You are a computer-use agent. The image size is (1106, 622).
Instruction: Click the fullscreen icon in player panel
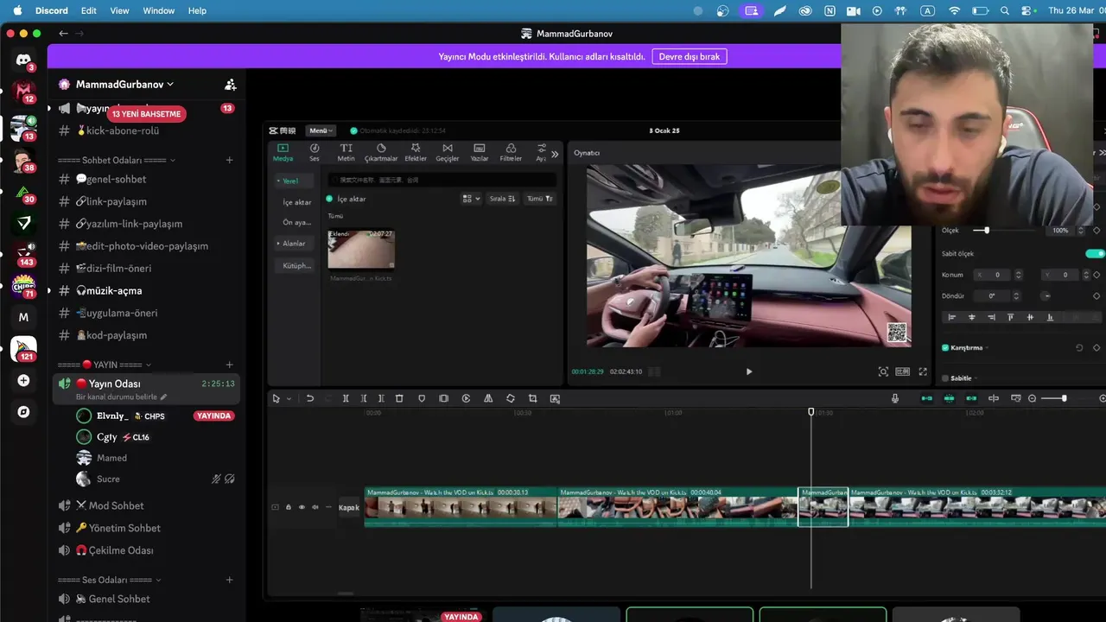923,371
